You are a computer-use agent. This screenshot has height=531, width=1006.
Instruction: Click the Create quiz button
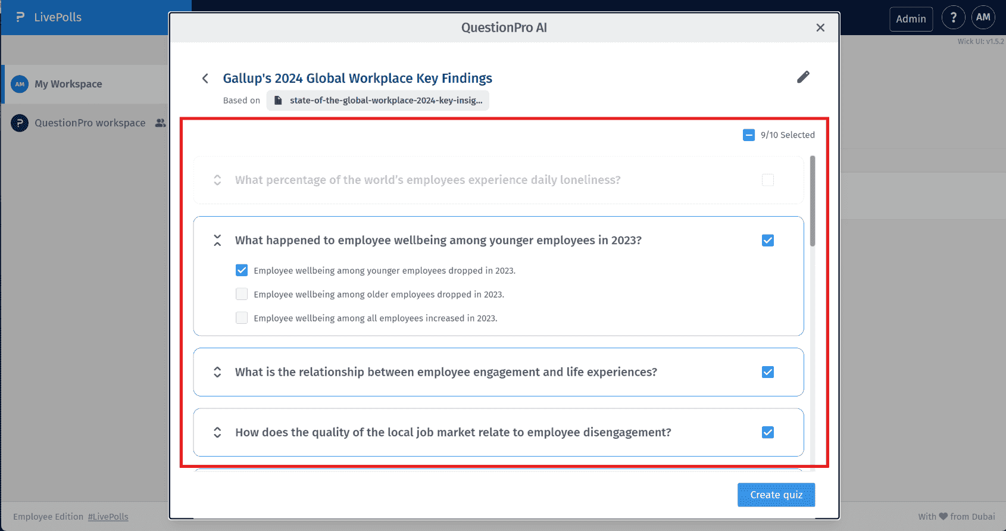[776, 495]
